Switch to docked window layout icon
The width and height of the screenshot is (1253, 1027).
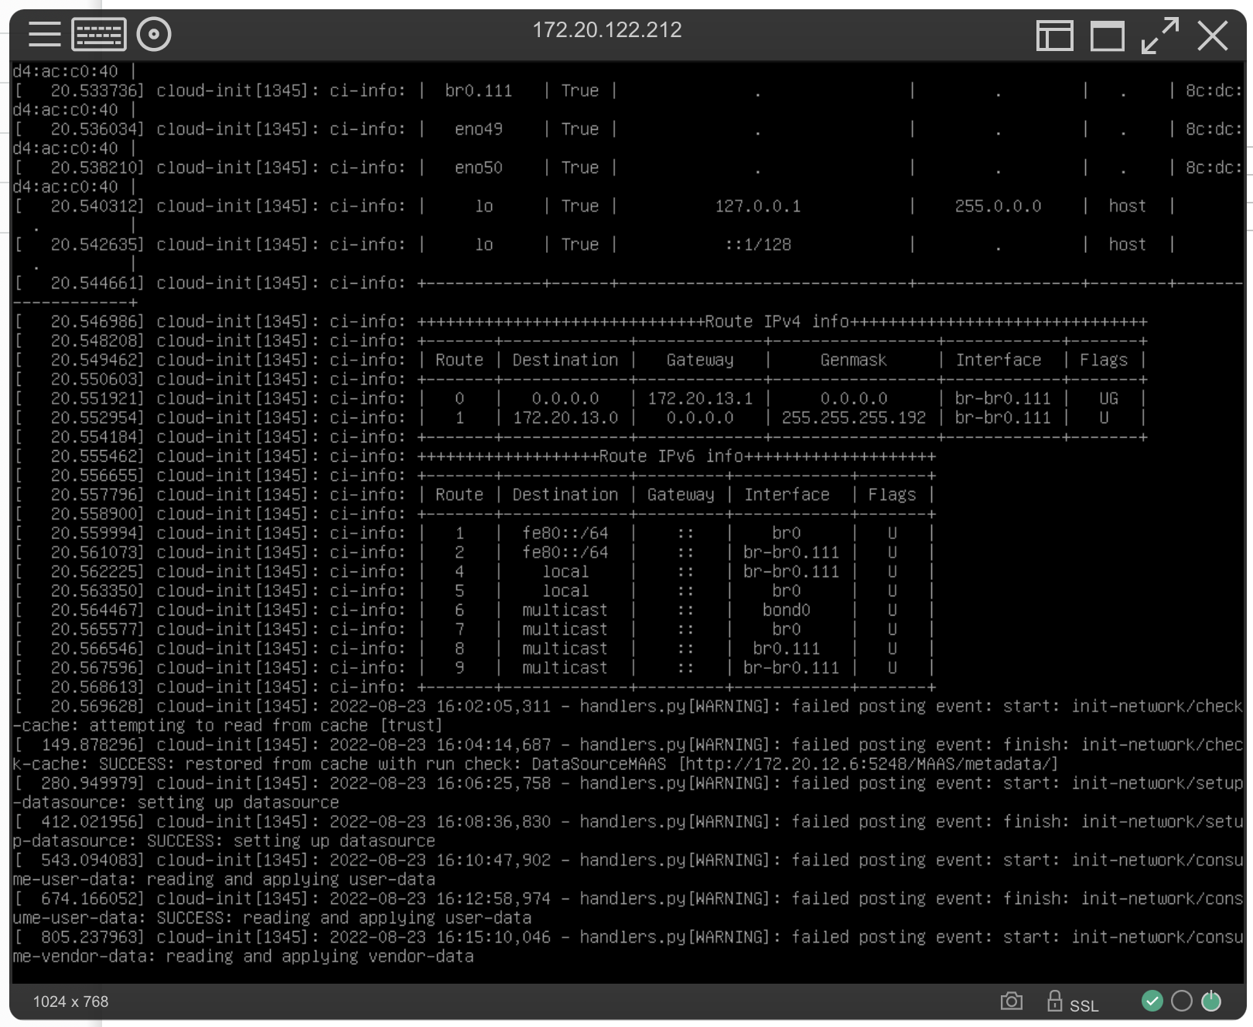(1054, 36)
